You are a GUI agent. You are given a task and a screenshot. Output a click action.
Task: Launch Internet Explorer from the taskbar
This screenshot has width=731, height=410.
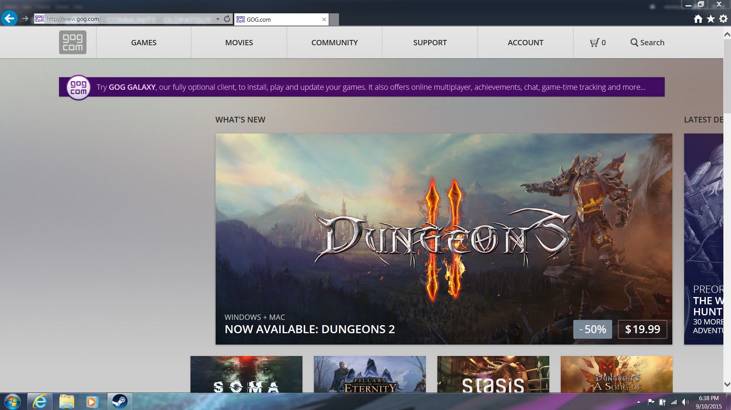click(x=40, y=402)
